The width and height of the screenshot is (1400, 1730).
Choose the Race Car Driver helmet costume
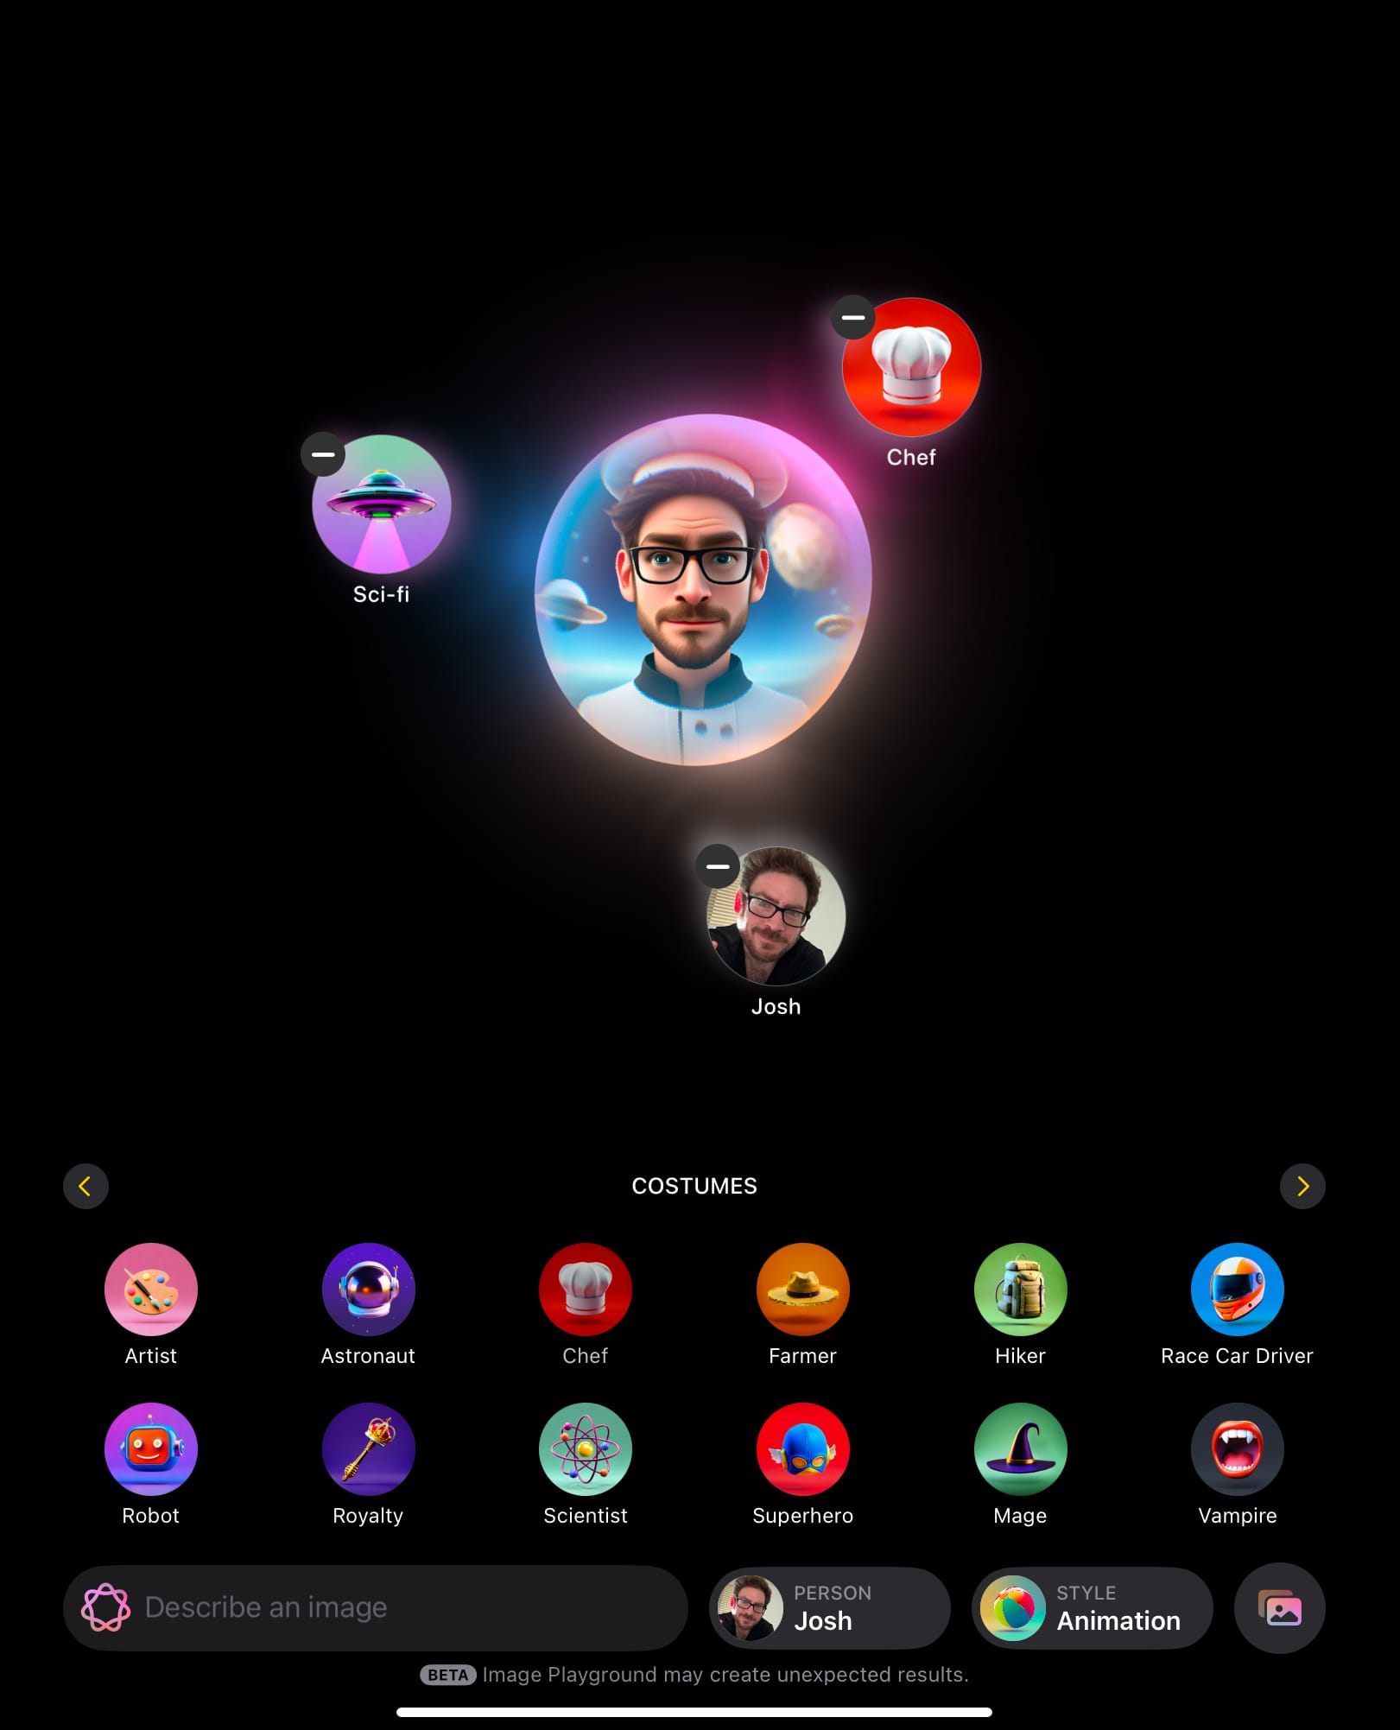coord(1237,1290)
